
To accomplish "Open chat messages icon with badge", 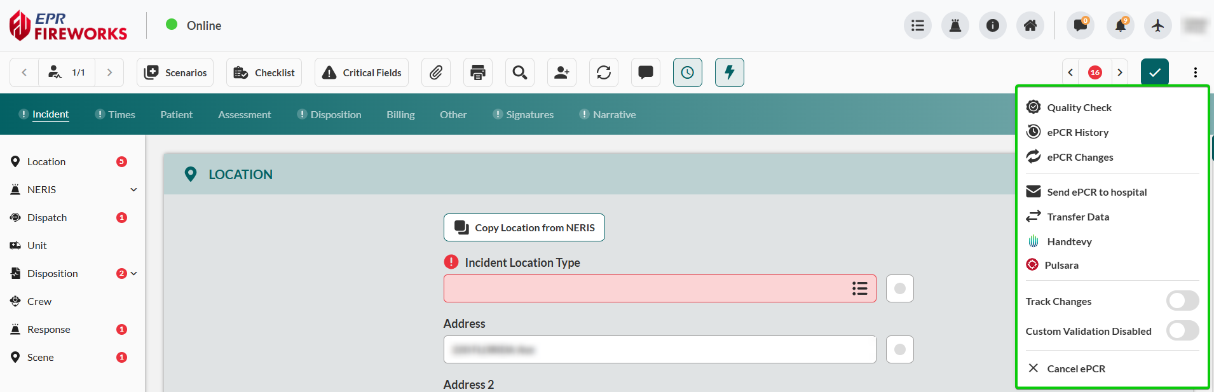I will tap(1081, 25).
